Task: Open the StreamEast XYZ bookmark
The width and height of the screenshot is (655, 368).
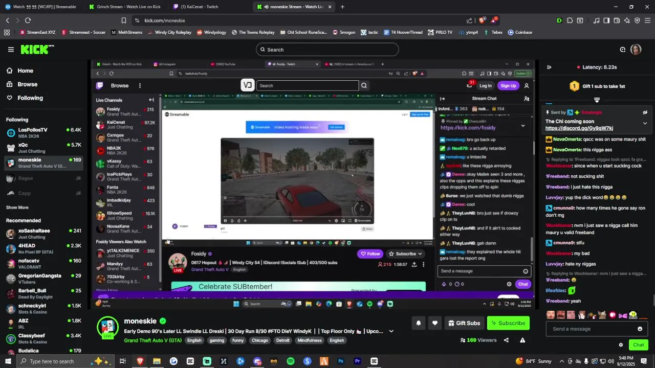Action: [x=37, y=32]
